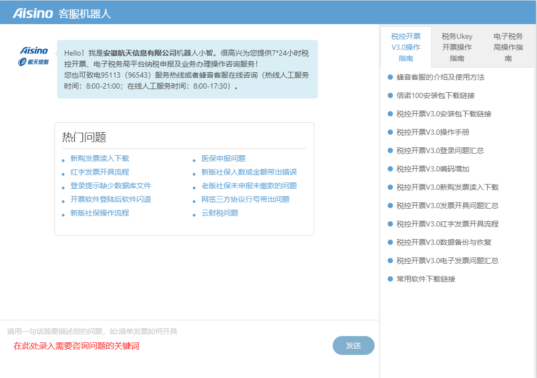Select hot question 老版社保未申报未缴款的问题
Screen dimensions: 537x378
[249, 186]
